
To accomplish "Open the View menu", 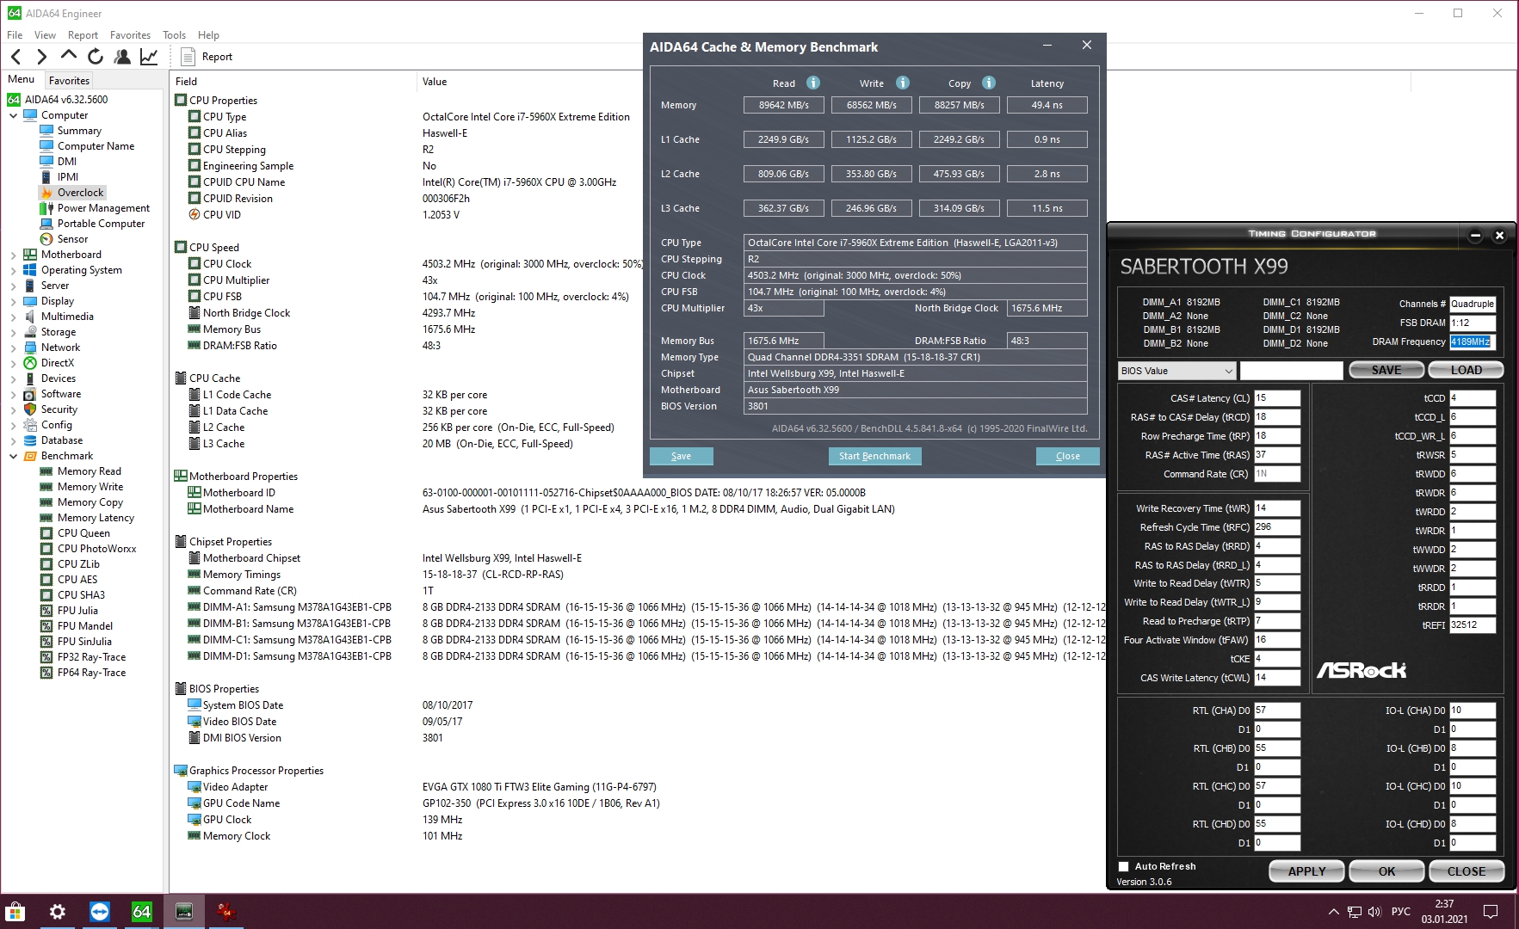I will 45,35.
